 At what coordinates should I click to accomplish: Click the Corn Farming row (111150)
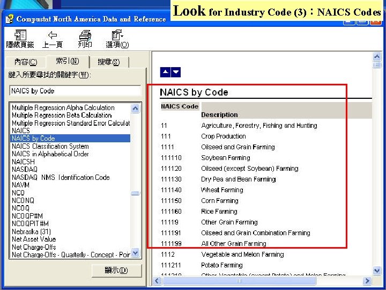tap(199, 200)
